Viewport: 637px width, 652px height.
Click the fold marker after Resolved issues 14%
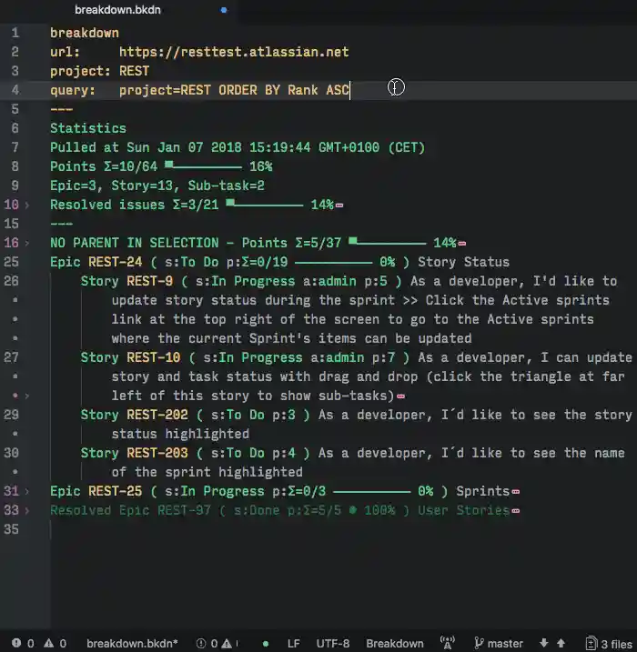pos(339,205)
